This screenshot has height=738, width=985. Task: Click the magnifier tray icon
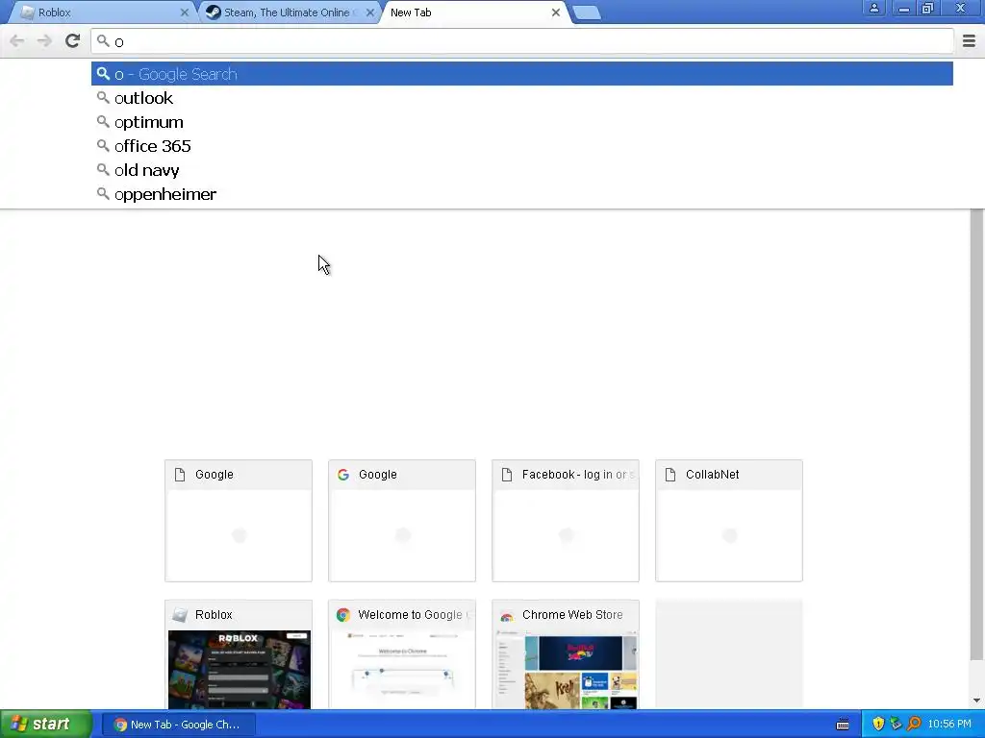(914, 725)
